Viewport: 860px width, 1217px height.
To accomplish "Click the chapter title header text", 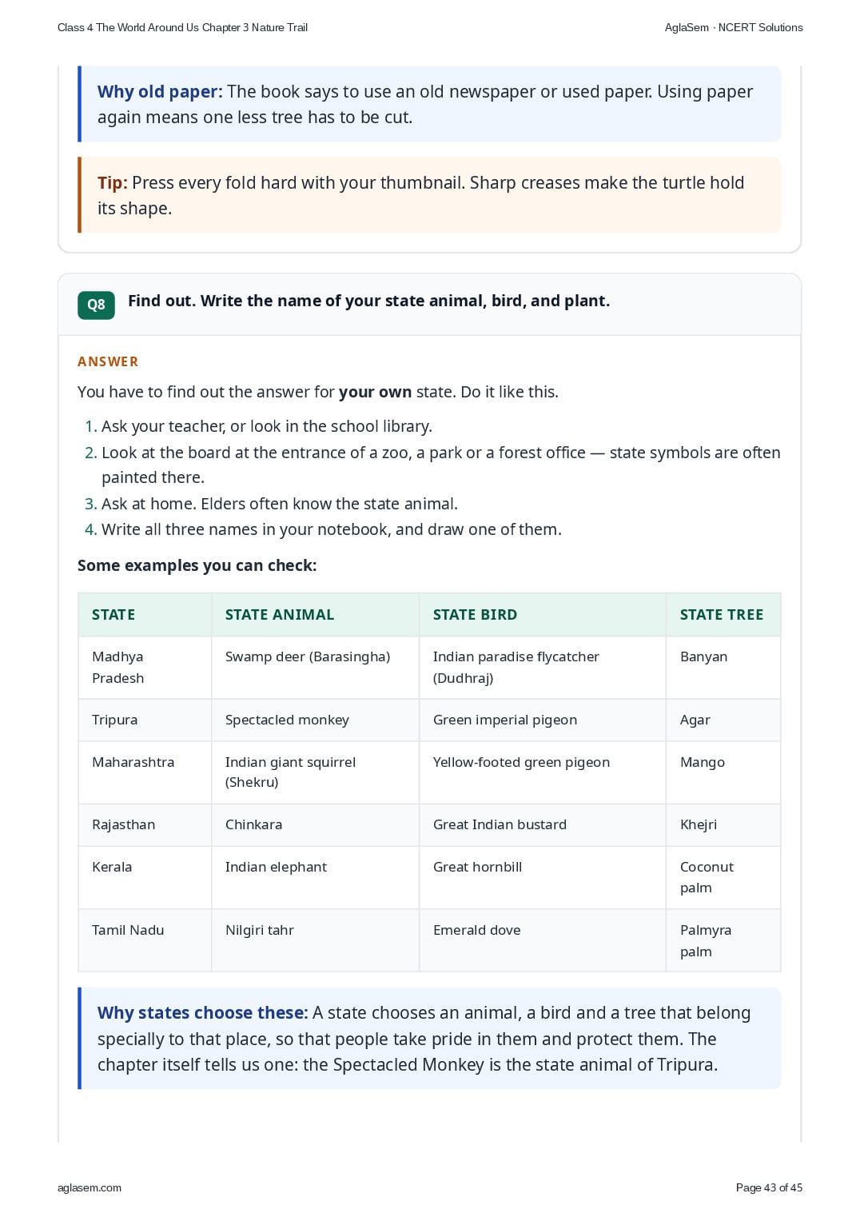I will pyautogui.click(x=182, y=27).
